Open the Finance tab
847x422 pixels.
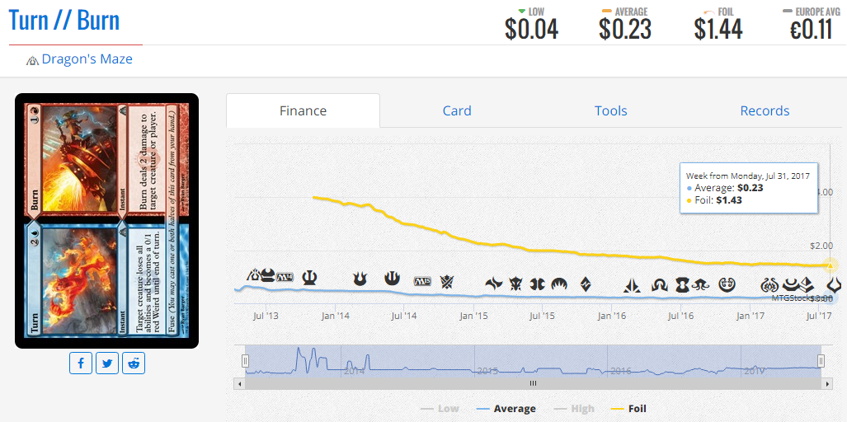point(303,110)
